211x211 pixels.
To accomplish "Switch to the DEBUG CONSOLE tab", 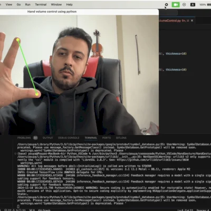I will 69,138.
